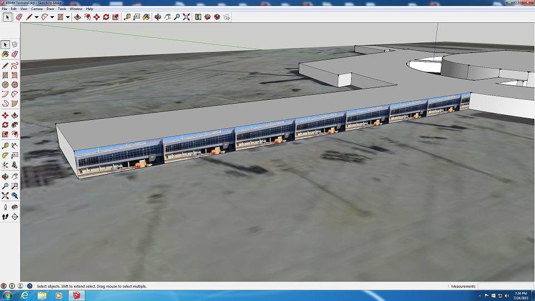Open the Windows Start menu
Screen dimensions: 535x301
point(7,295)
